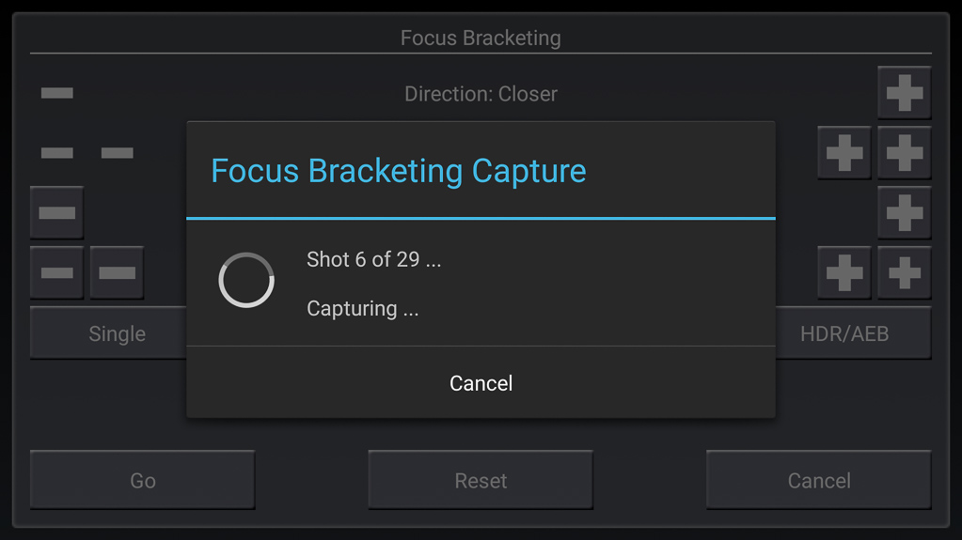Cancel the Focus Bracketing Capture dialog

coord(481,383)
